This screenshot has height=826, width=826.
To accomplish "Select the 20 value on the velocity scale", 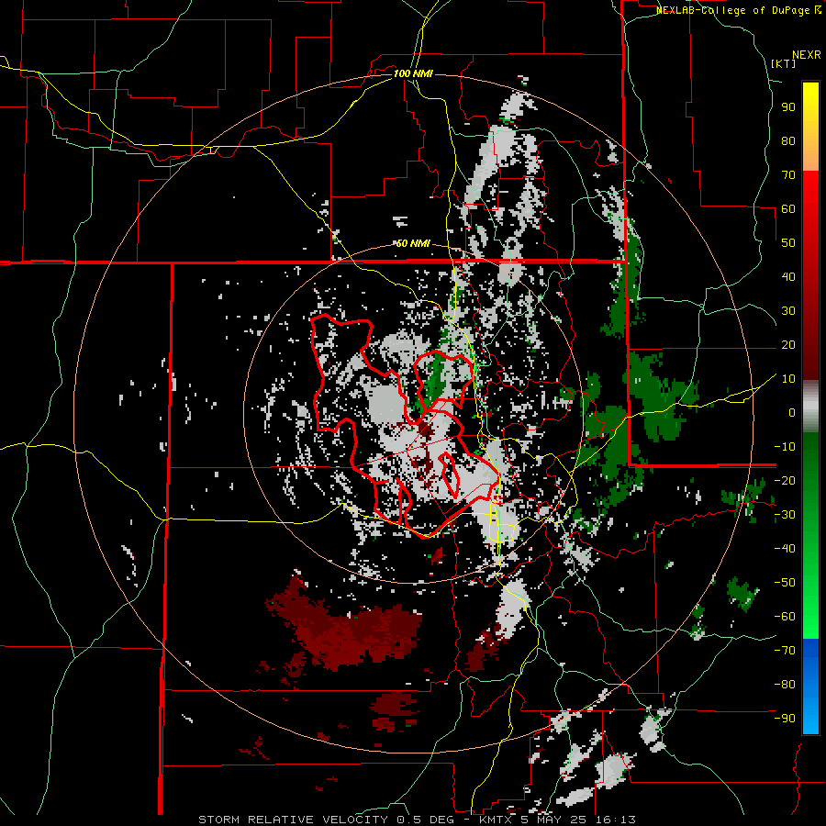I will click(788, 344).
